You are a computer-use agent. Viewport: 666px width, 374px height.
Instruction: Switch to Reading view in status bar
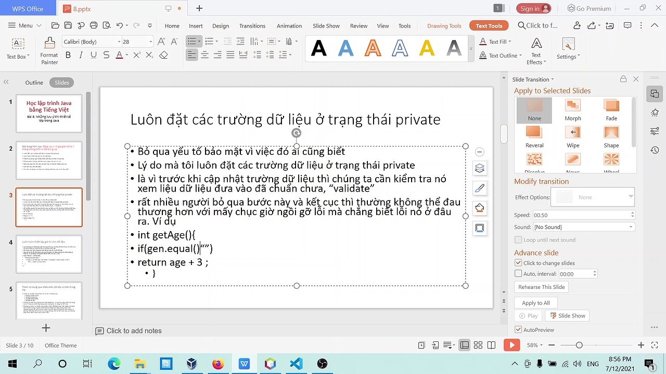(x=491, y=345)
